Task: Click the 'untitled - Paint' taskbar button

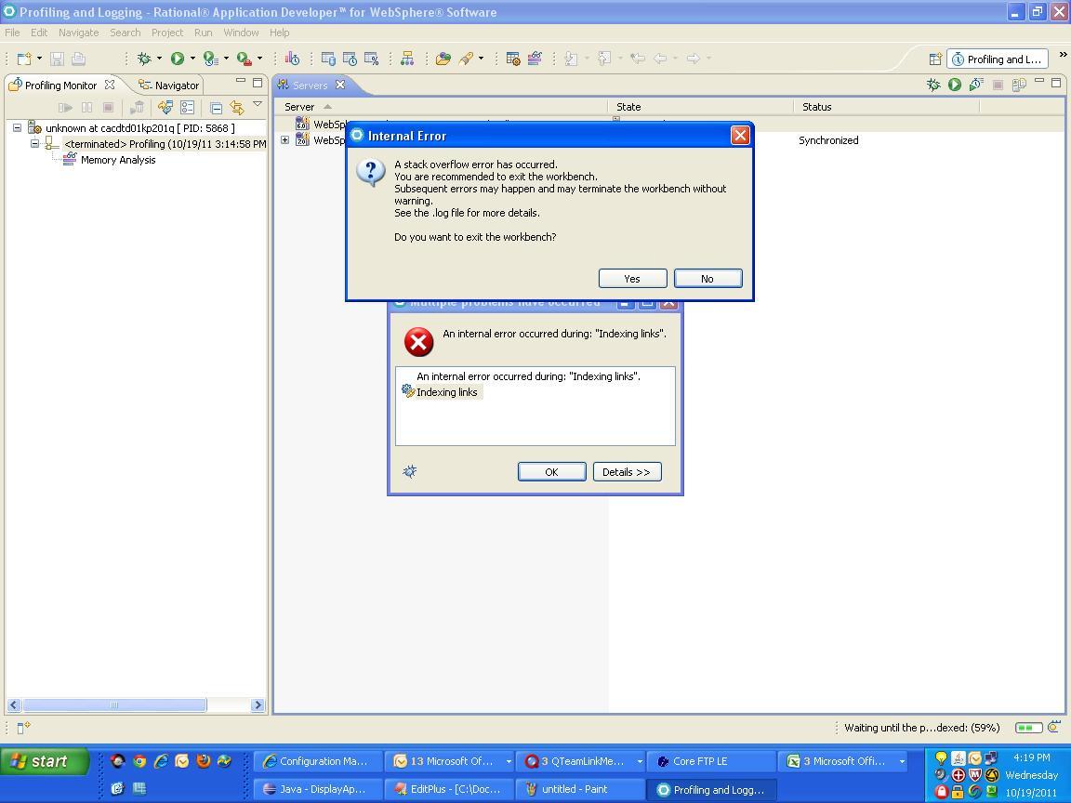Action: 580,789
